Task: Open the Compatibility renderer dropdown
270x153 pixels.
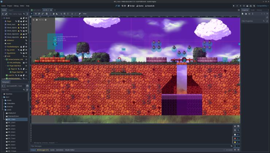Action: tap(262, 6)
